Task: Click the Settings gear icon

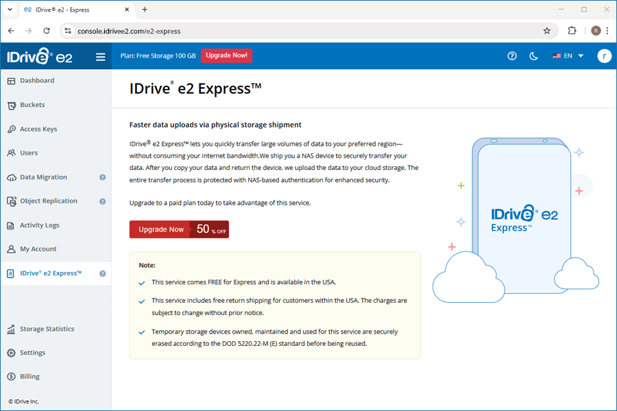Action: coord(11,353)
